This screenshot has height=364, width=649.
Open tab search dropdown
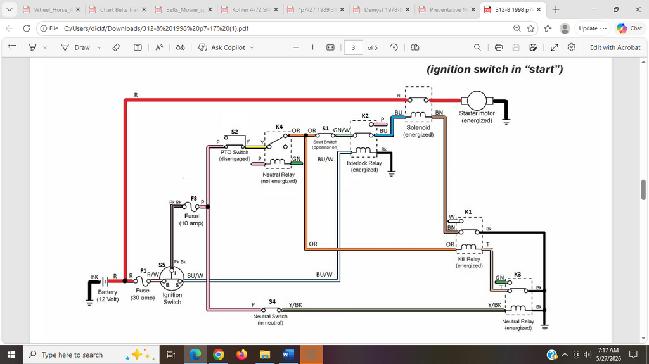click(x=10, y=9)
